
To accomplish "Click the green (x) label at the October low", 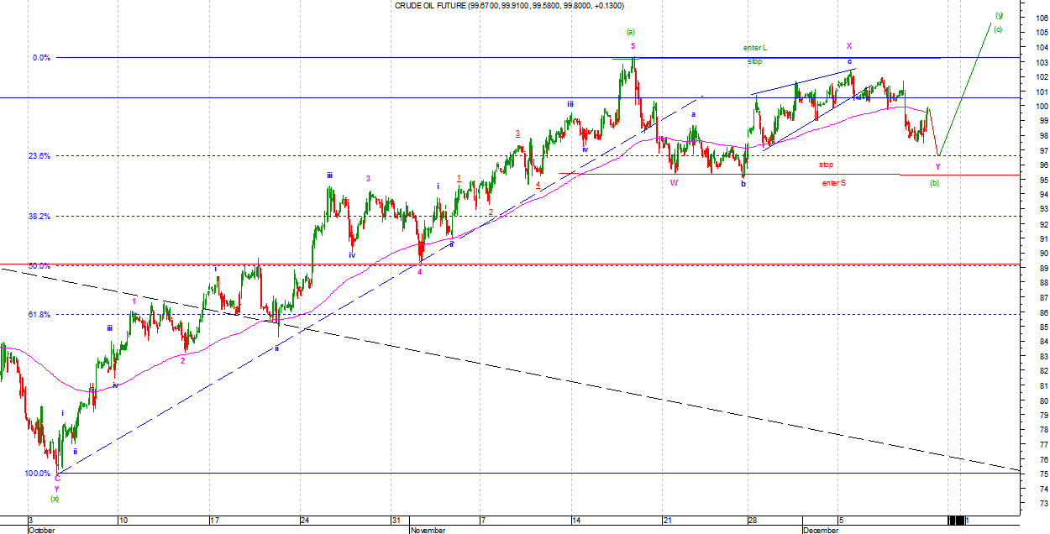I will [55, 498].
